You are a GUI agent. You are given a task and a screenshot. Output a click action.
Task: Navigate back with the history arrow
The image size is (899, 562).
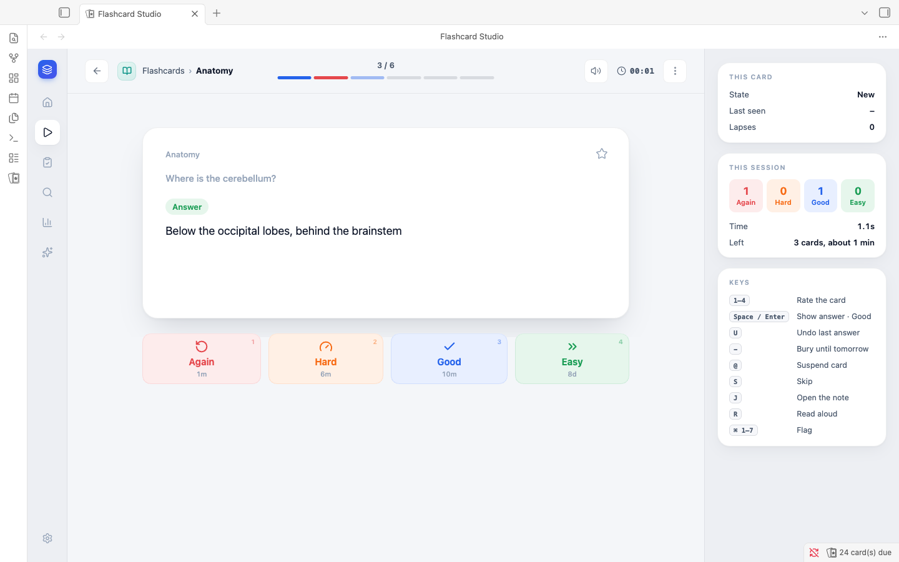[x=44, y=37]
